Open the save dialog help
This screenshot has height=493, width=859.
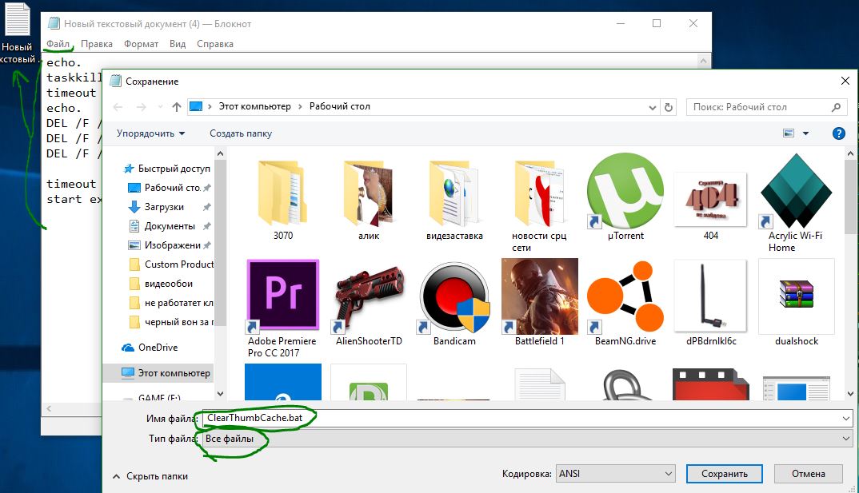(x=838, y=133)
